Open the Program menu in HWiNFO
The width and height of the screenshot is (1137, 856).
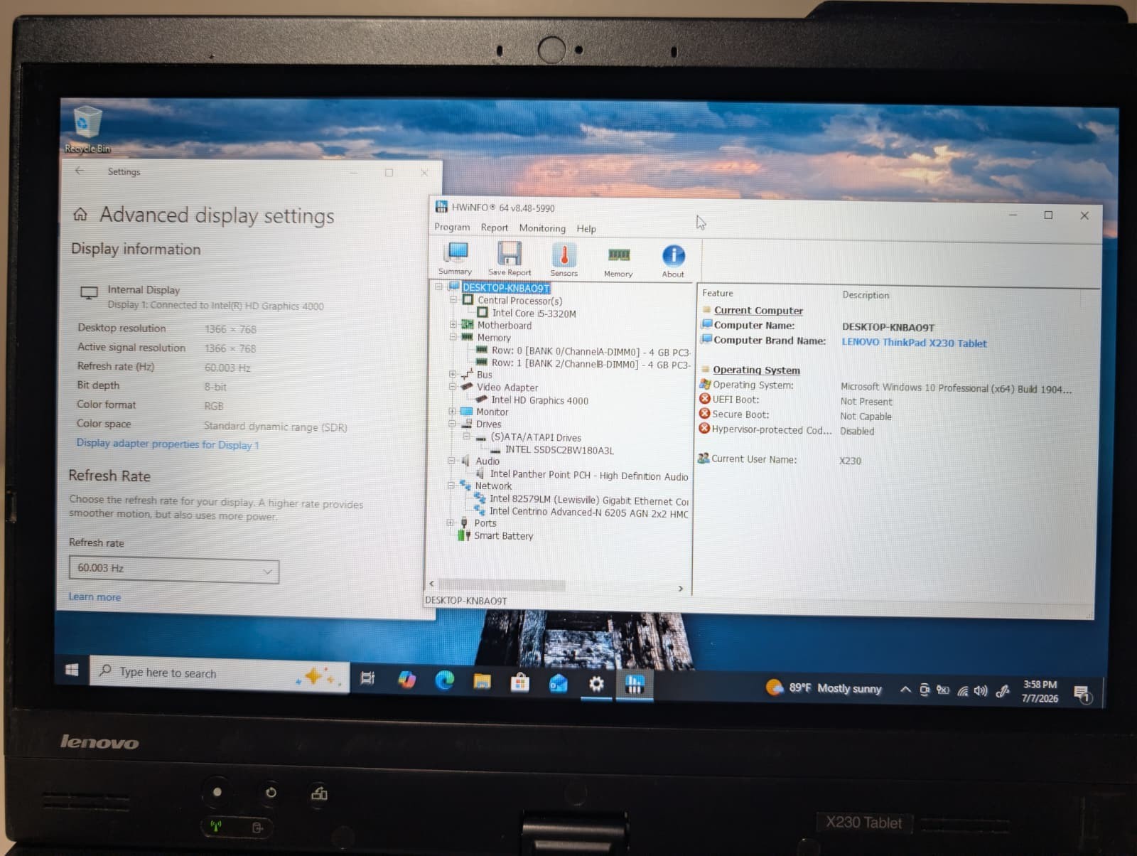pos(452,227)
